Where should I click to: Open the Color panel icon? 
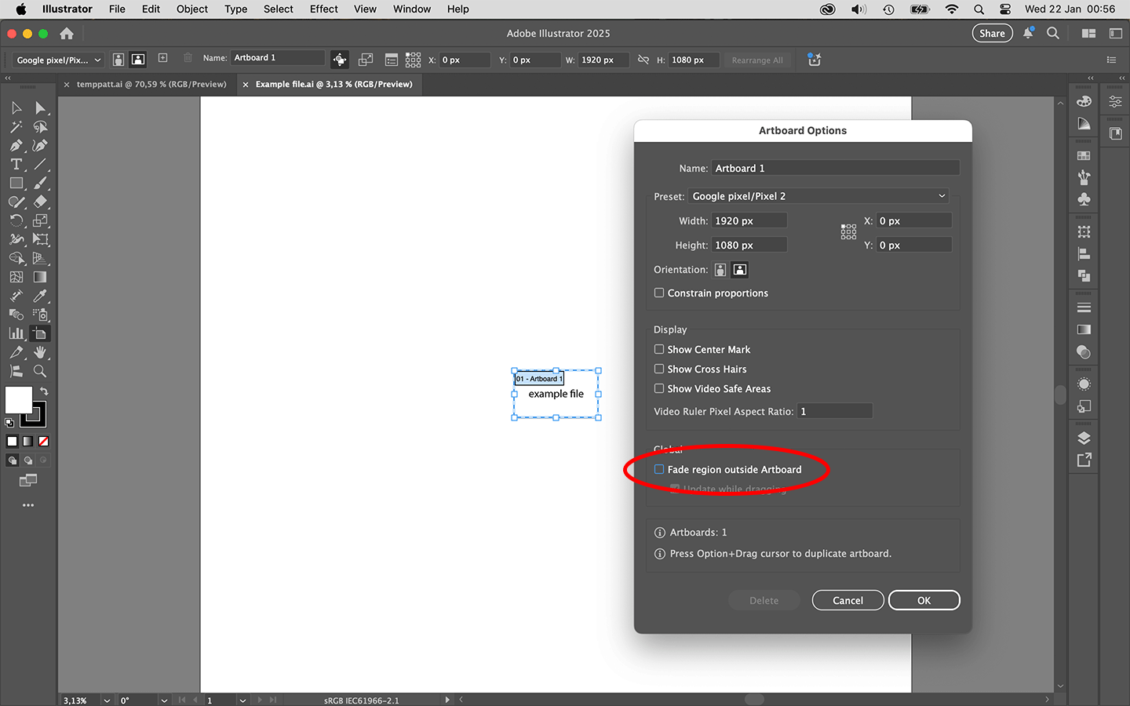tap(1084, 102)
